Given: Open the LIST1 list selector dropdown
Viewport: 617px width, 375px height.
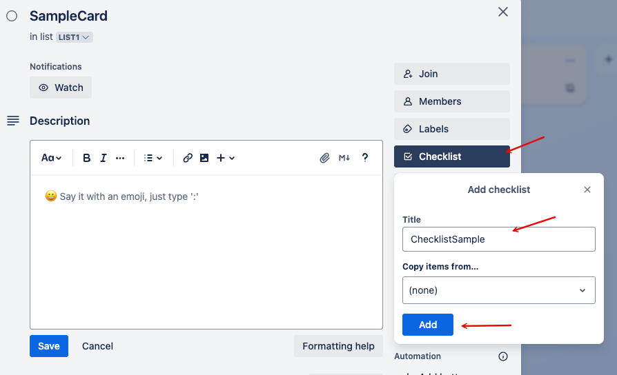Looking at the screenshot, I should pyautogui.click(x=75, y=37).
